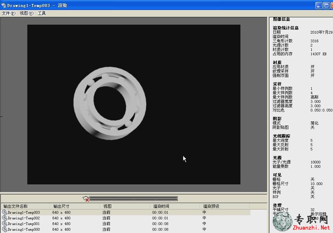Click the 占用的内存 value 14307 KB
333x233 pixels.
coord(318,54)
